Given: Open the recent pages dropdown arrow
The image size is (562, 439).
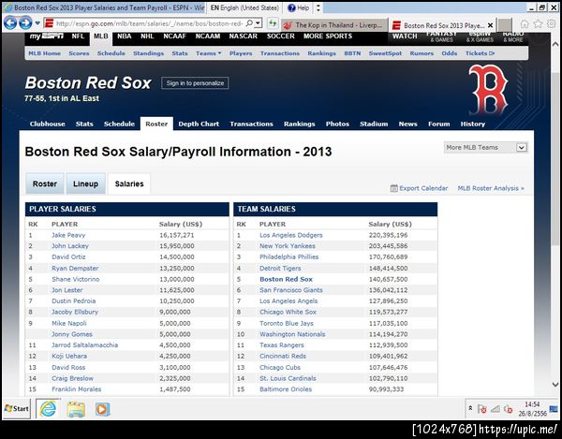Looking at the screenshot, I should tap(37, 23).
